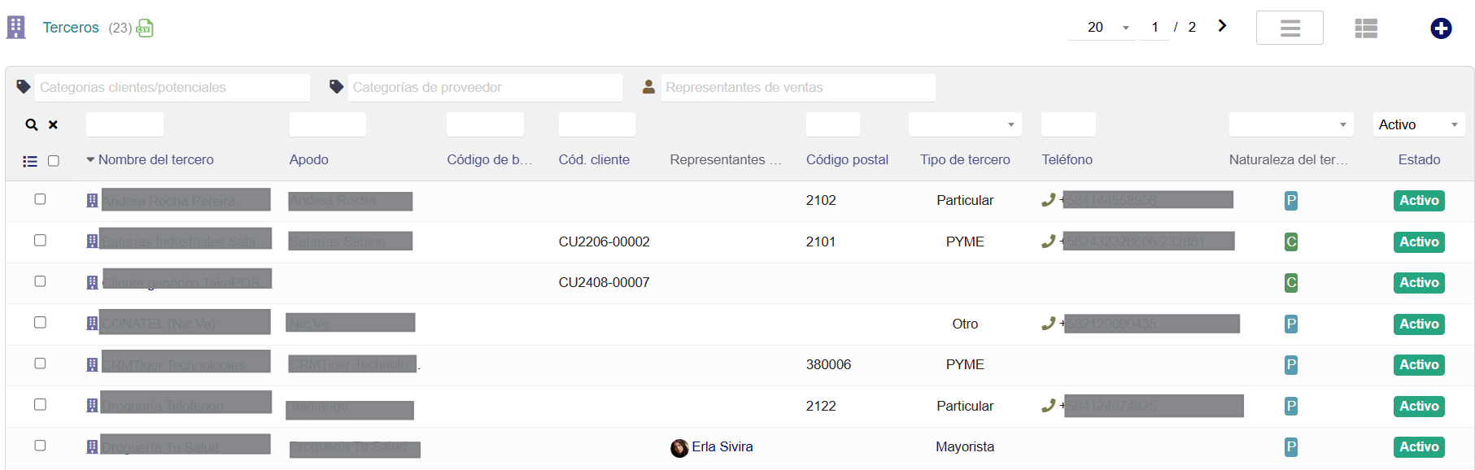The image size is (1475, 470).
Task: Click the Categorías de proveedor field
Action: pyautogui.click(x=484, y=88)
